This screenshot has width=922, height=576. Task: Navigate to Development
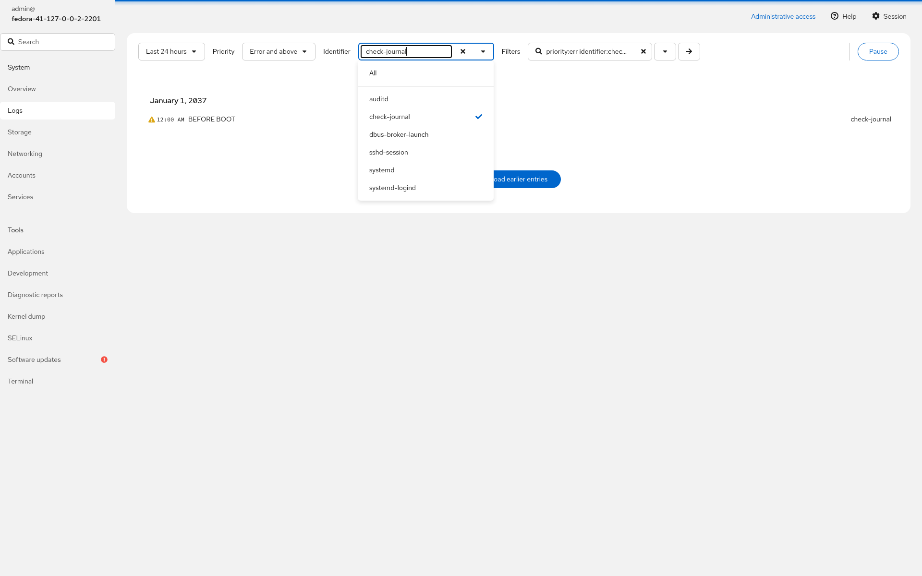click(58, 273)
